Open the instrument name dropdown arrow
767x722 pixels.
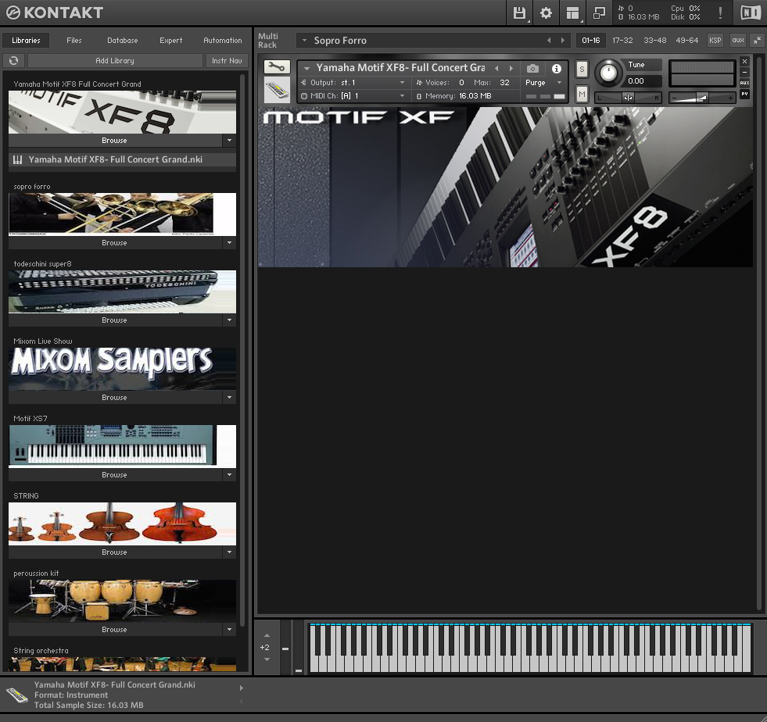[x=306, y=69]
